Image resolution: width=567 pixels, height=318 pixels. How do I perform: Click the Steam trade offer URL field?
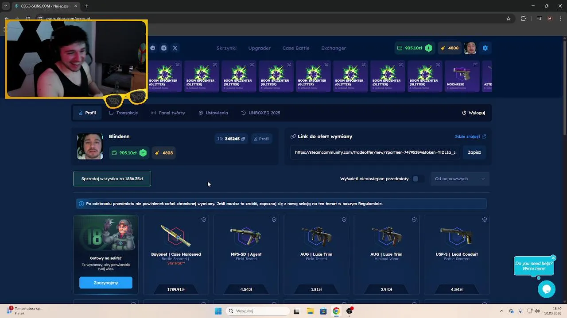coord(375,152)
